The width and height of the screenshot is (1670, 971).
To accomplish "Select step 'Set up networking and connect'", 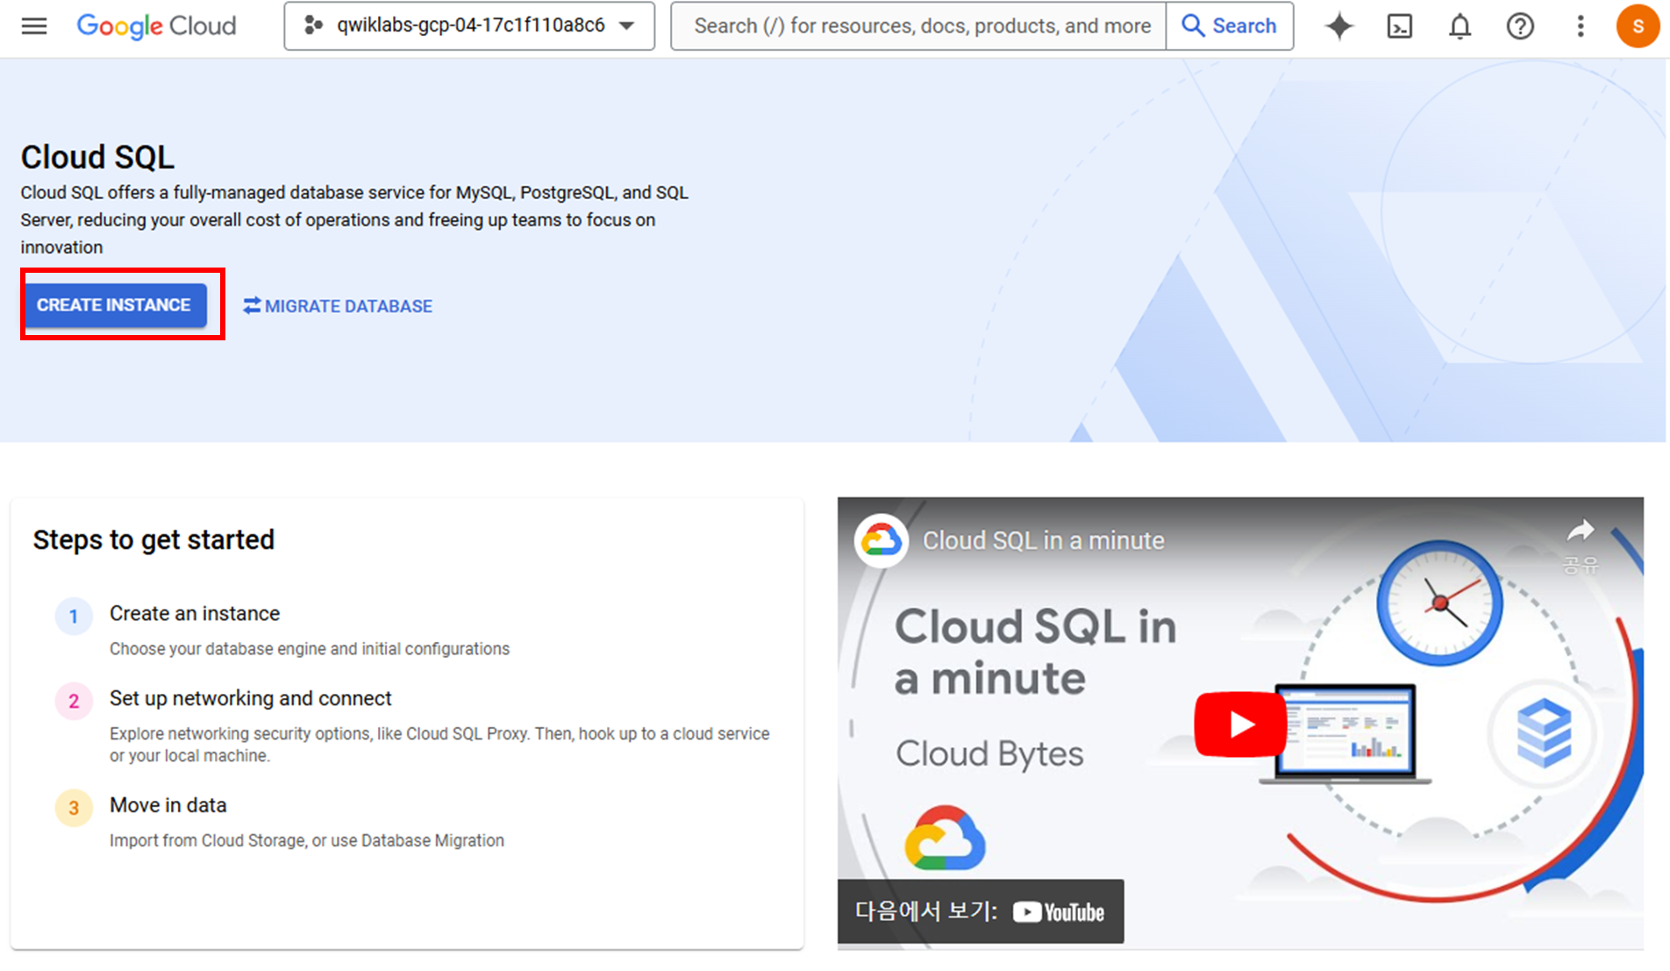I will coord(251,698).
